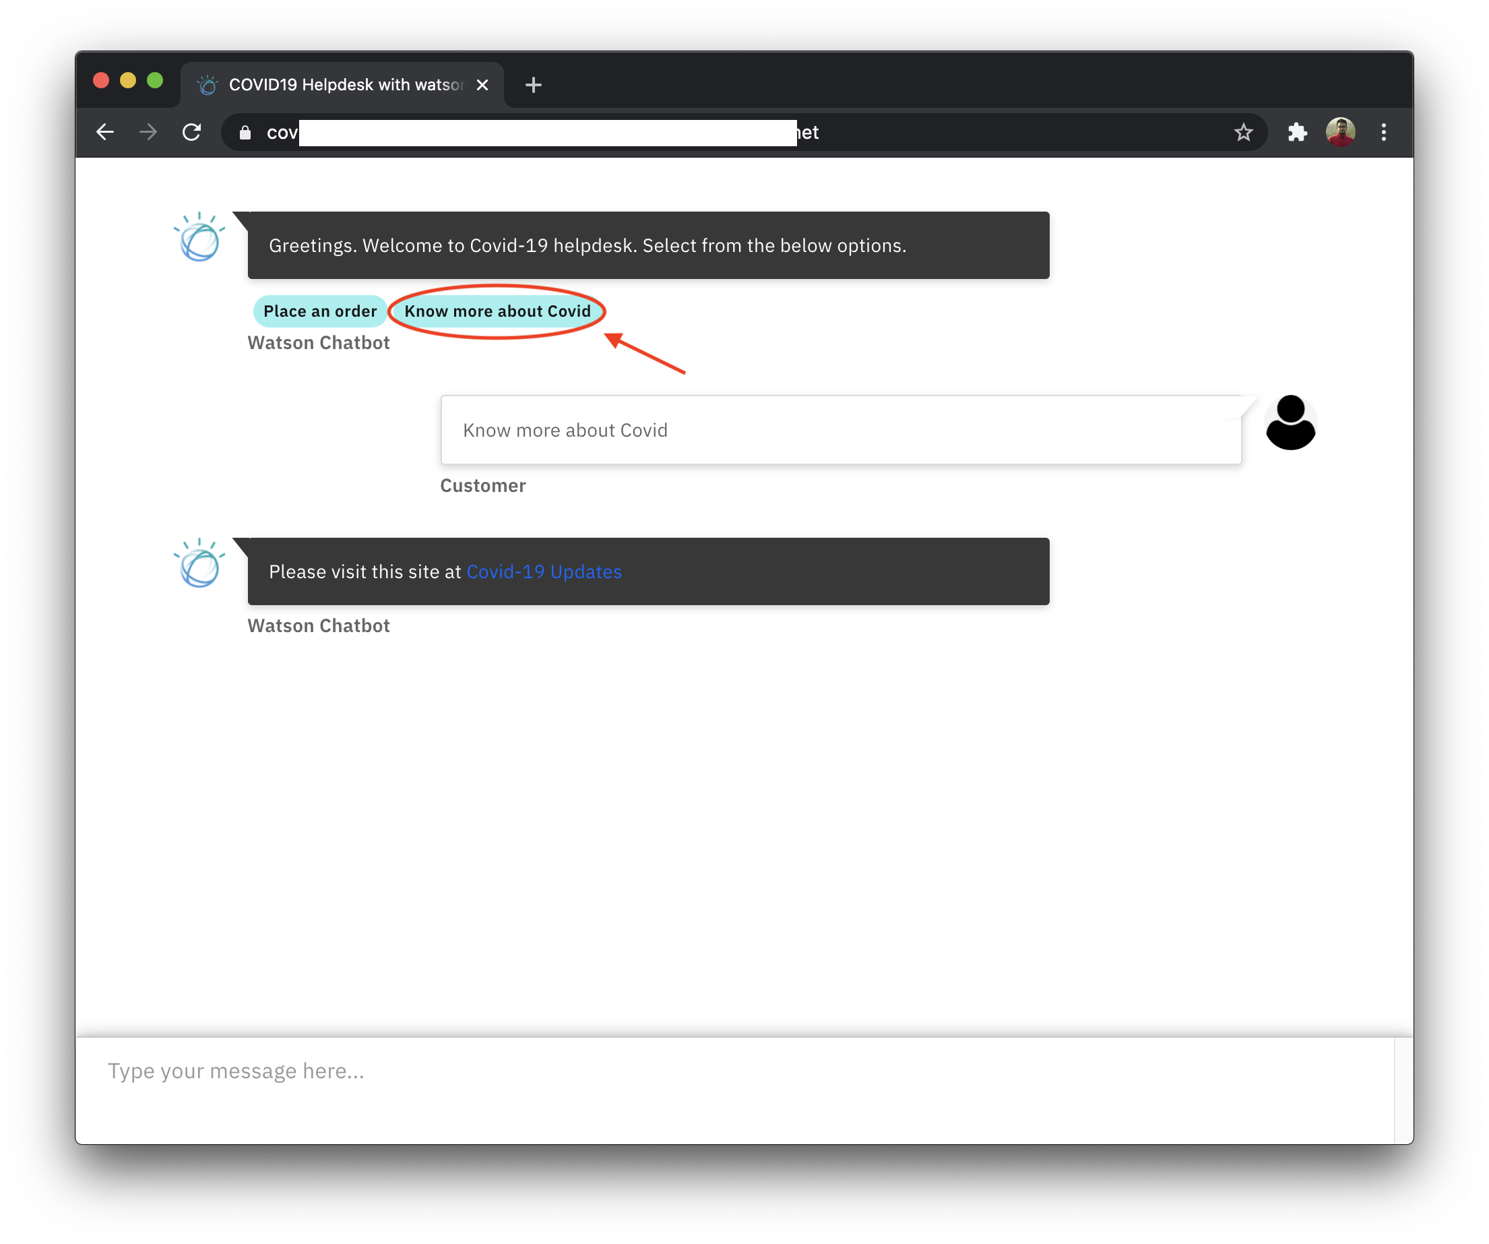Open a new tab with plus

tap(533, 85)
